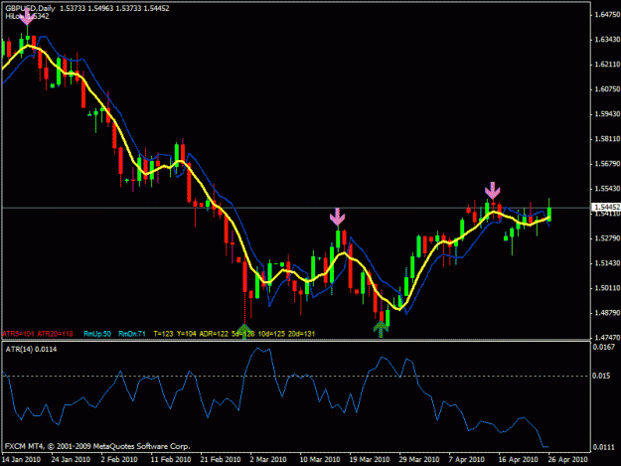Click the 1.63430 price axis label
621x466 pixels.
(606, 40)
